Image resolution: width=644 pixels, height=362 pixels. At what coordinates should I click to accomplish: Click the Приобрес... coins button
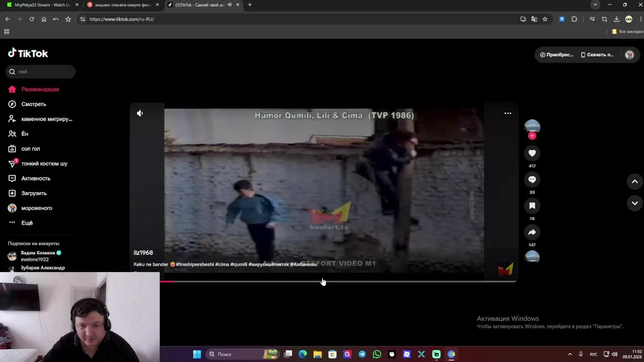pyautogui.click(x=556, y=55)
